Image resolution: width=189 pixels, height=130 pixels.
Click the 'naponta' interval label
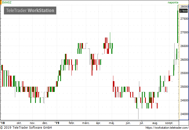coord(173,2)
